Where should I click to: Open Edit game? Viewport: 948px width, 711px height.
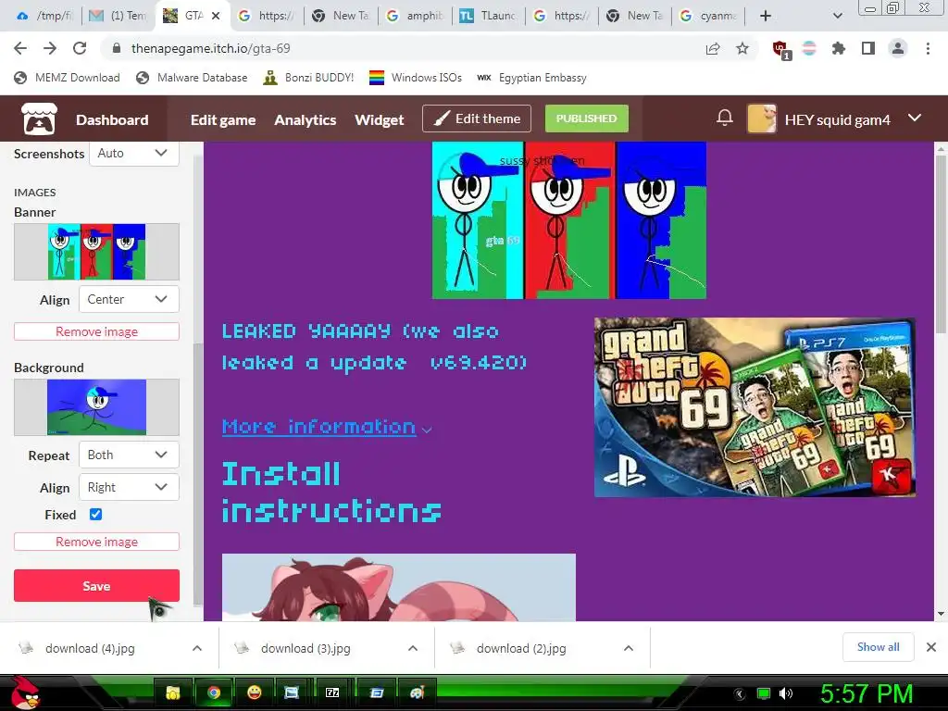(x=223, y=119)
